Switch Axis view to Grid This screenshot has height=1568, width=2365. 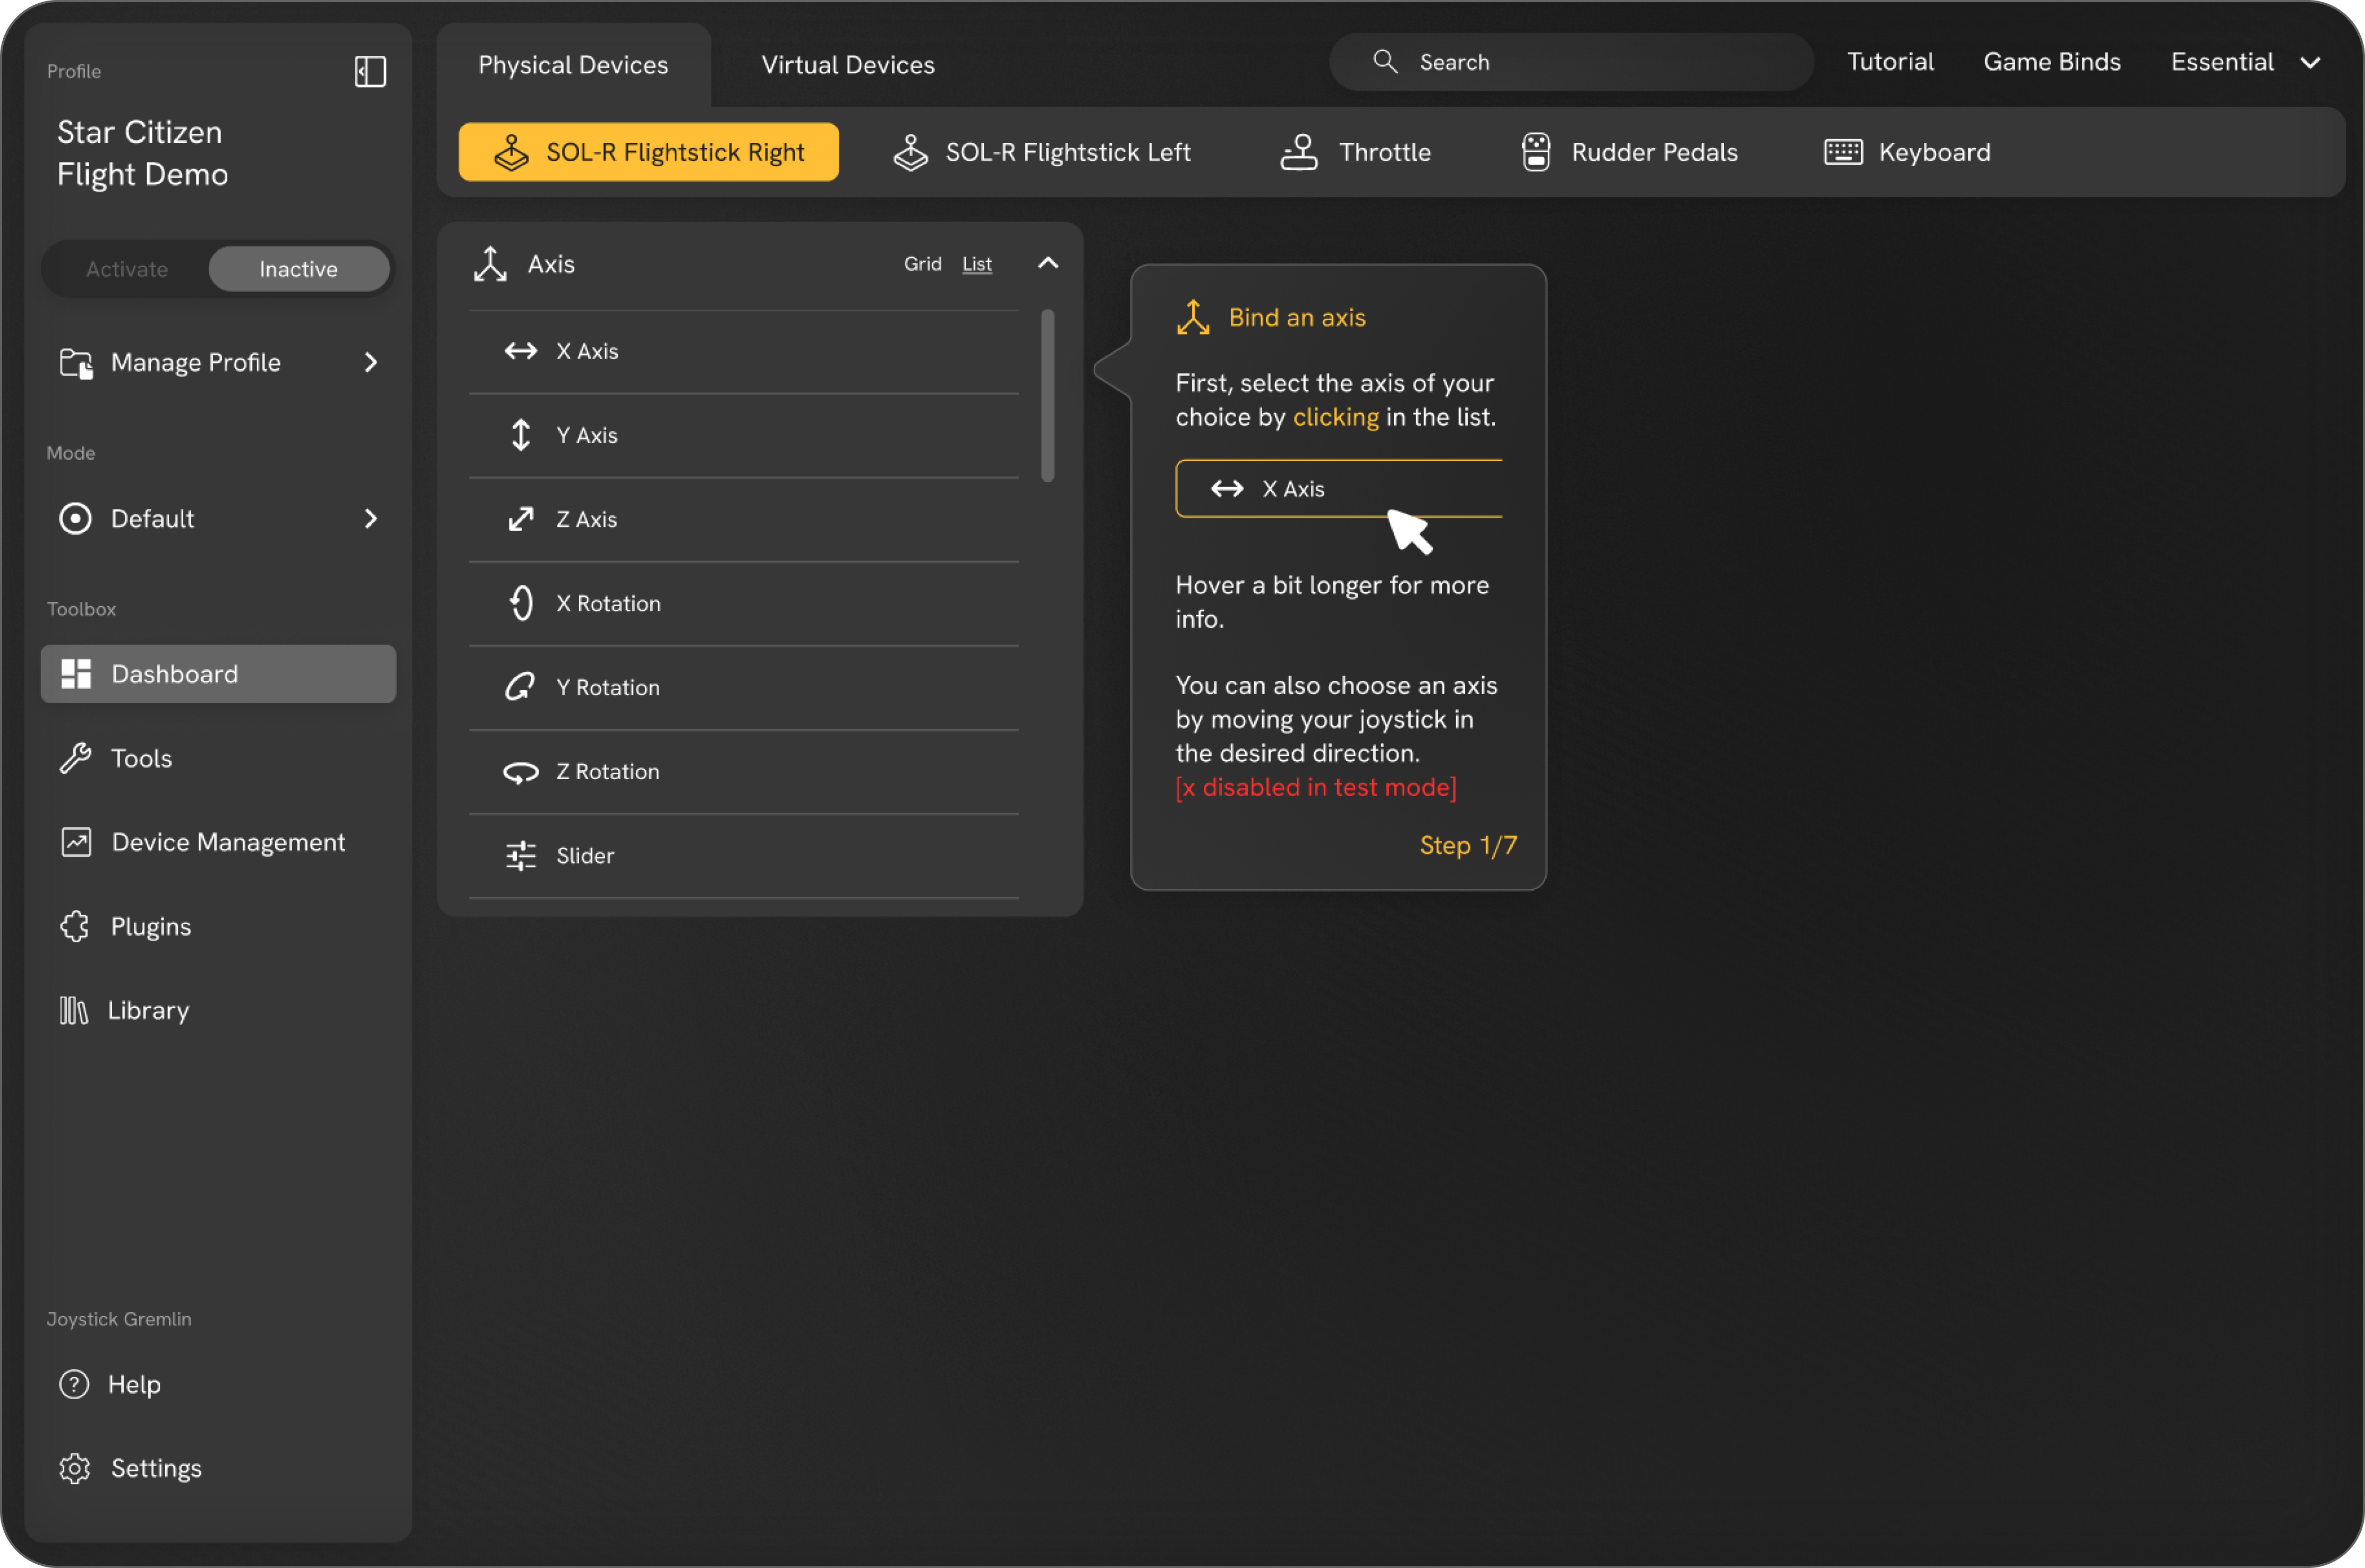coord(923,264)
